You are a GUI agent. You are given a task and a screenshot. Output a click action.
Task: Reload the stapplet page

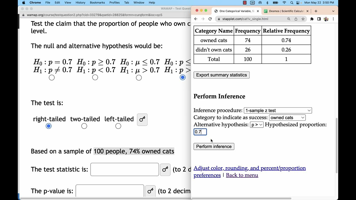click(x=210, y=19)
